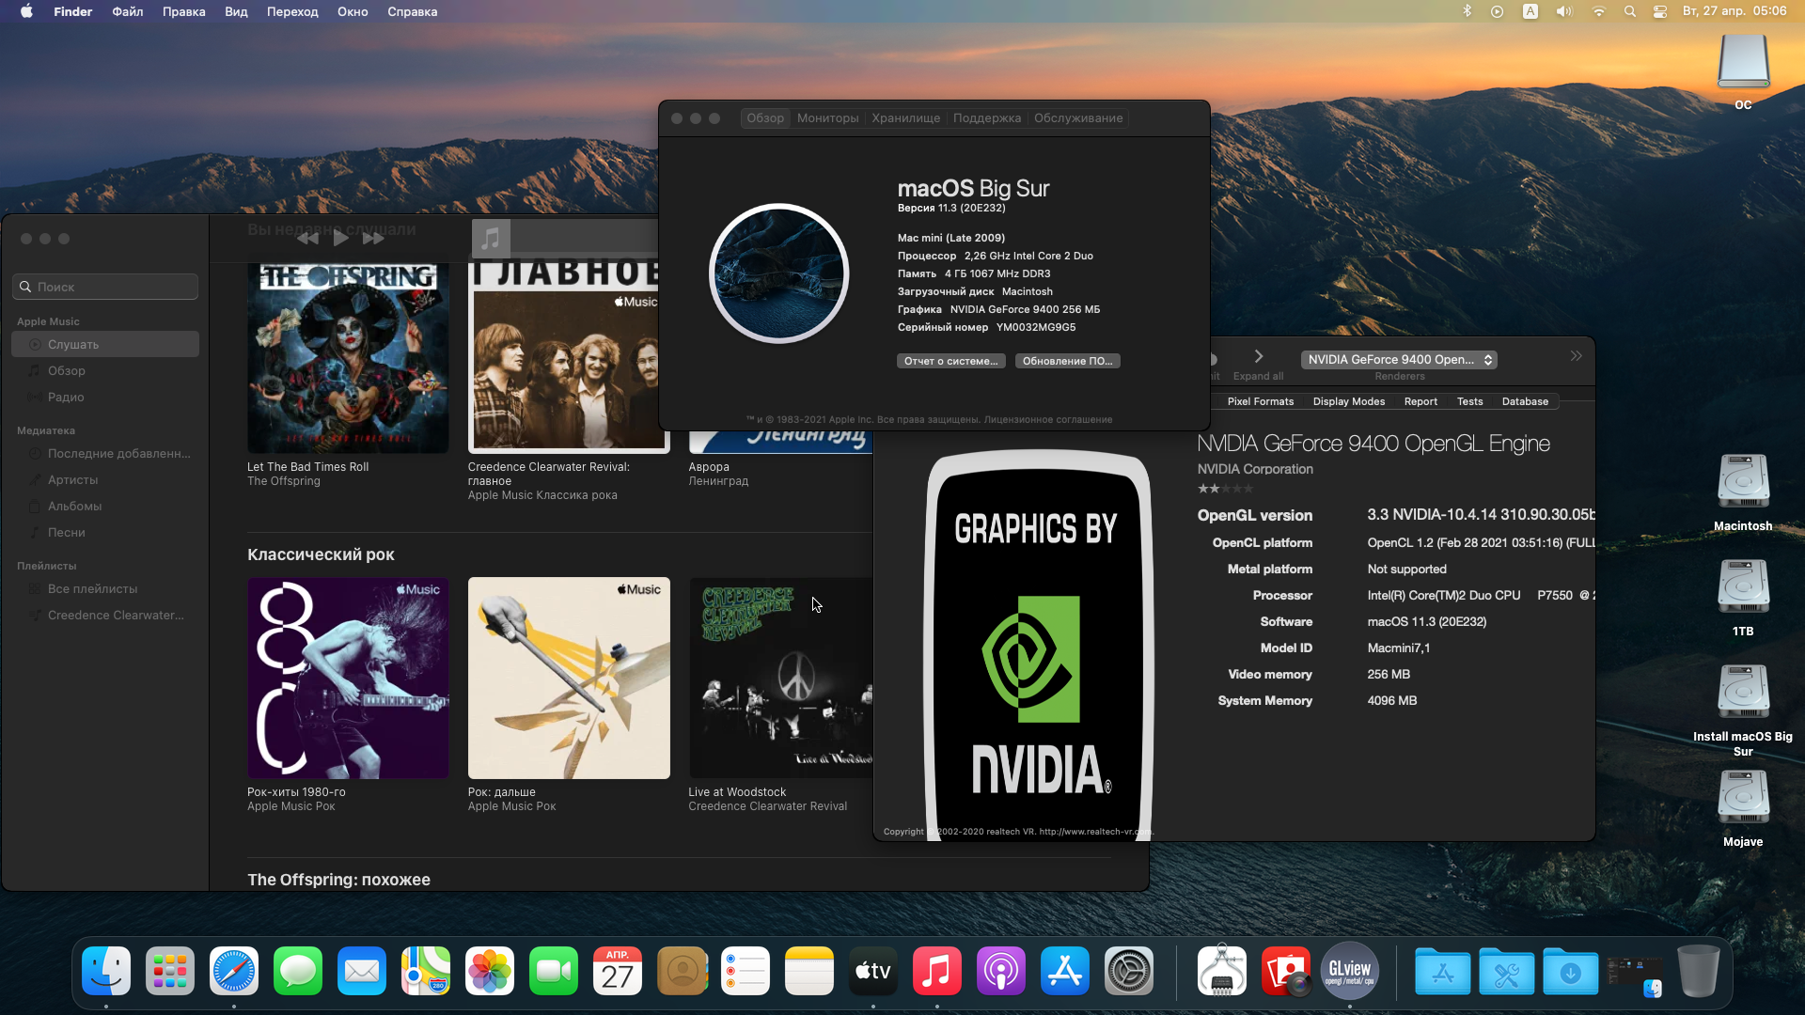This screenshot has height=1015, width=1805.
Task: Open Reminders from the Dock
Action: 746,971
